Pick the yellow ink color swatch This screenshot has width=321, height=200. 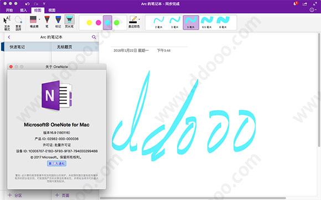click(89, 23)
